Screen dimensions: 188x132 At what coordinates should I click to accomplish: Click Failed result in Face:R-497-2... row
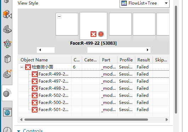pyautogui.click(x=143, y=81)
